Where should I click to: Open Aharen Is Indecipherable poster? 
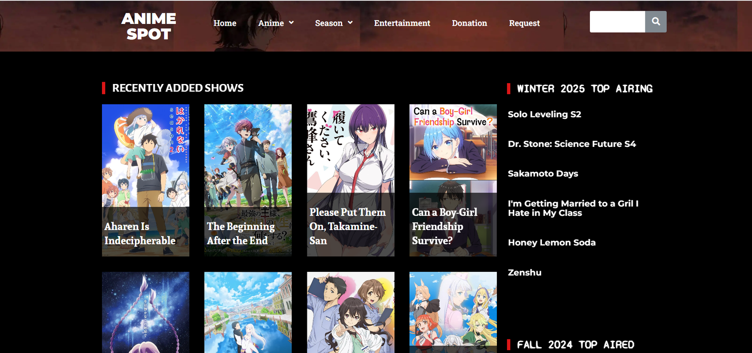(x=146, y=180)
